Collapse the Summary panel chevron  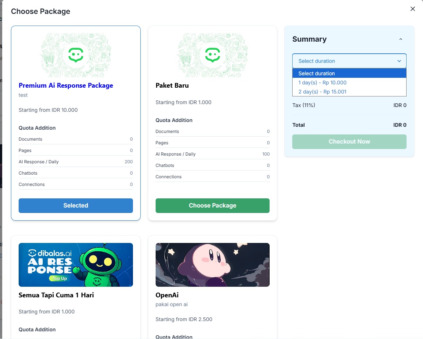click(x=401, y=39)
